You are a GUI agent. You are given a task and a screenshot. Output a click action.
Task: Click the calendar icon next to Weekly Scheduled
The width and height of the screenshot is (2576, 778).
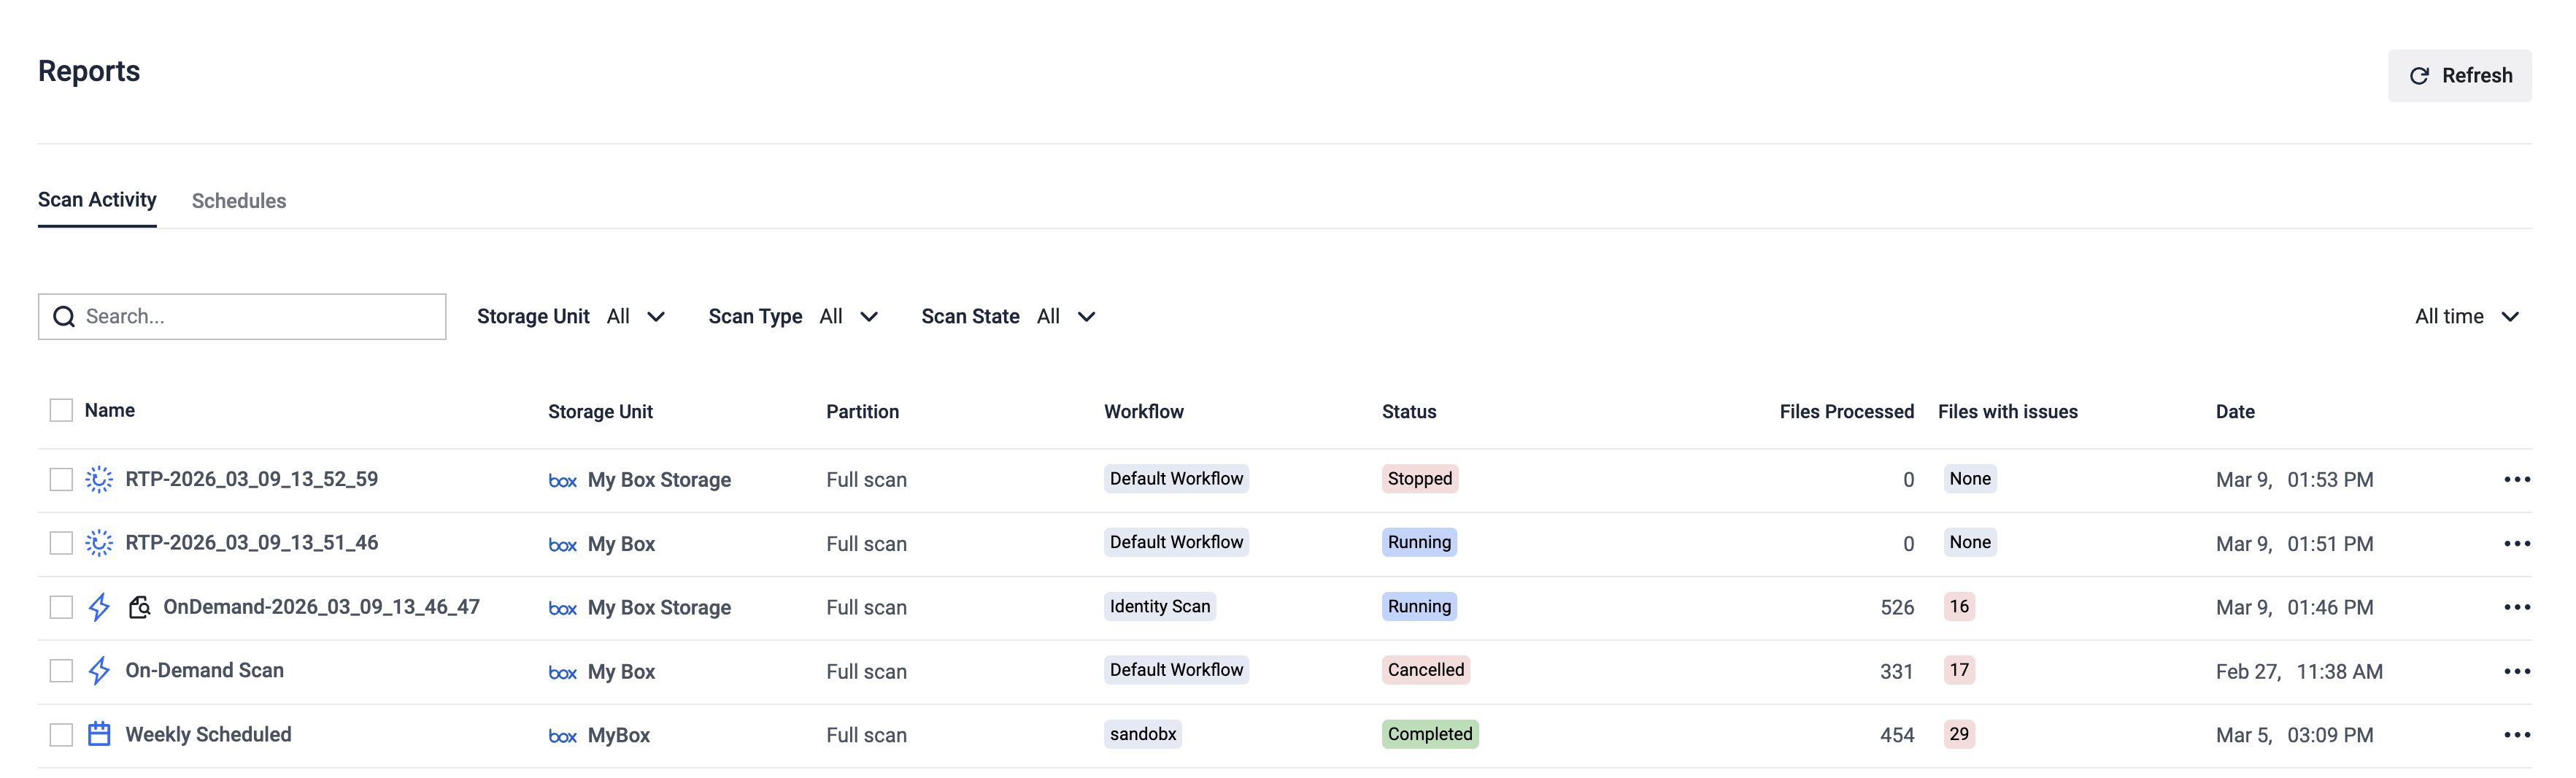click(x=99, y=734)
